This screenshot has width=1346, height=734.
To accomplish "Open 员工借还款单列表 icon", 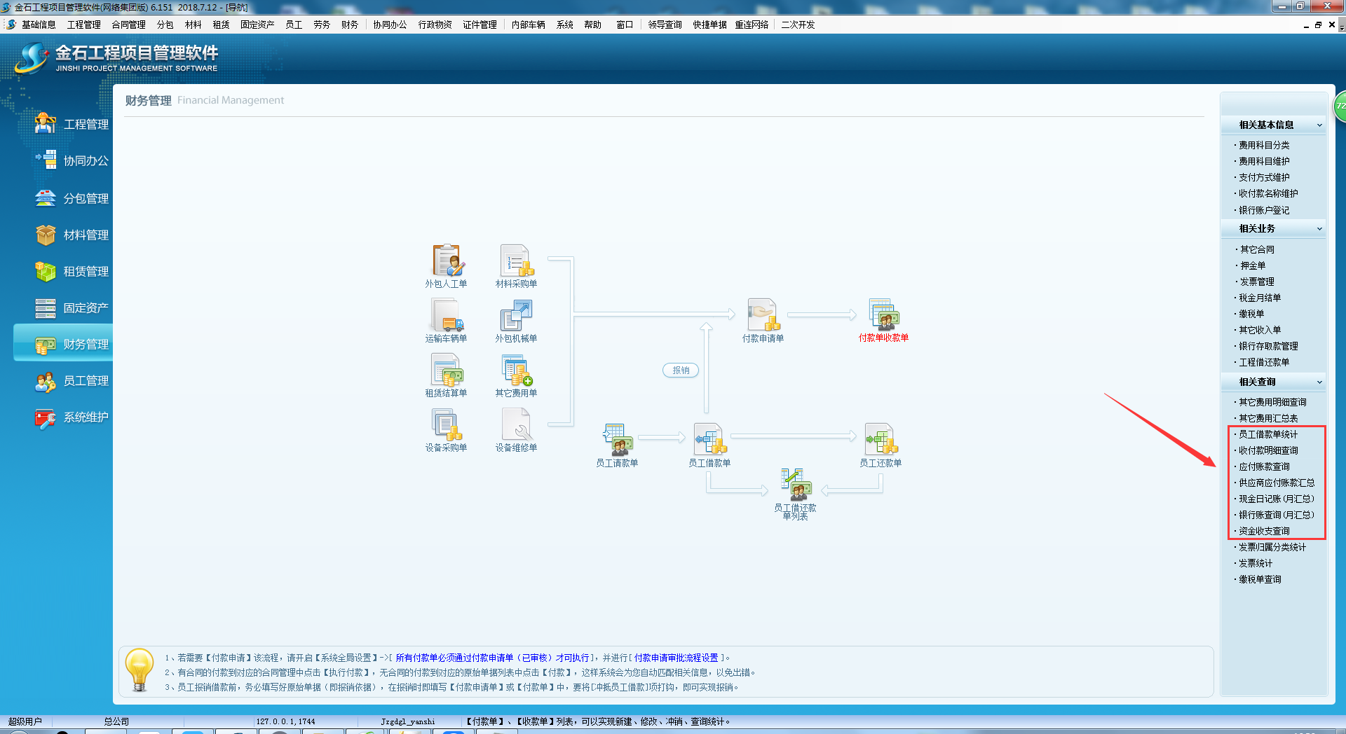I will 795,485.
